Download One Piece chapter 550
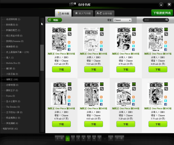 point(61,69)
